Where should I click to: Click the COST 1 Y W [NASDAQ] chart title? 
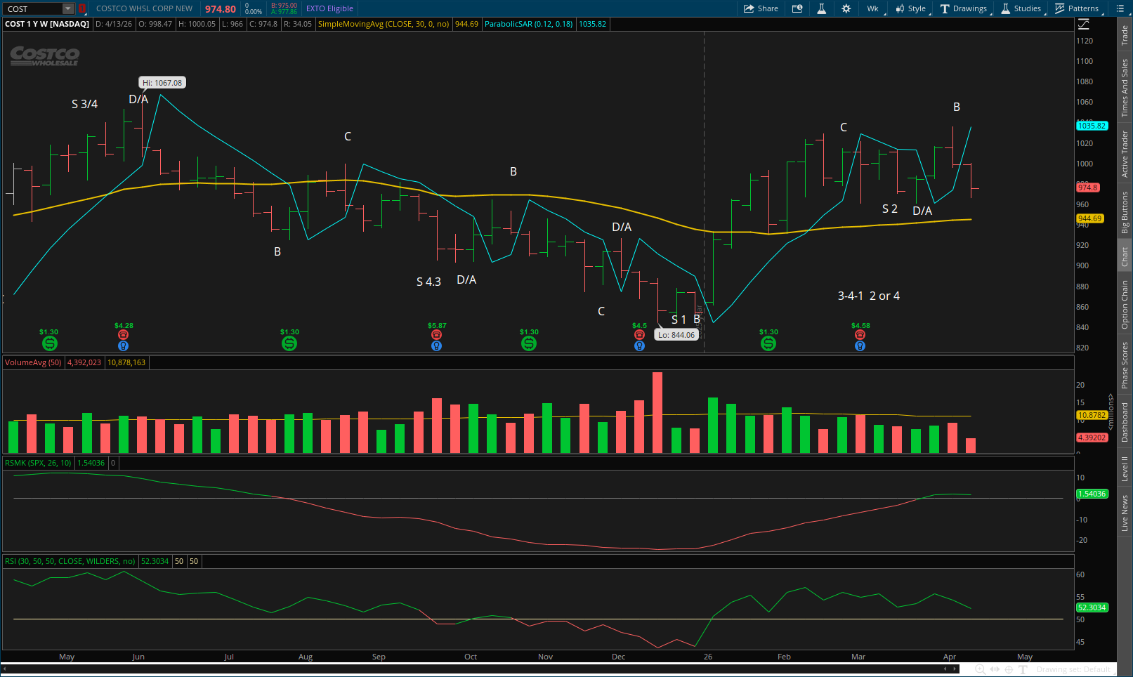47,24
